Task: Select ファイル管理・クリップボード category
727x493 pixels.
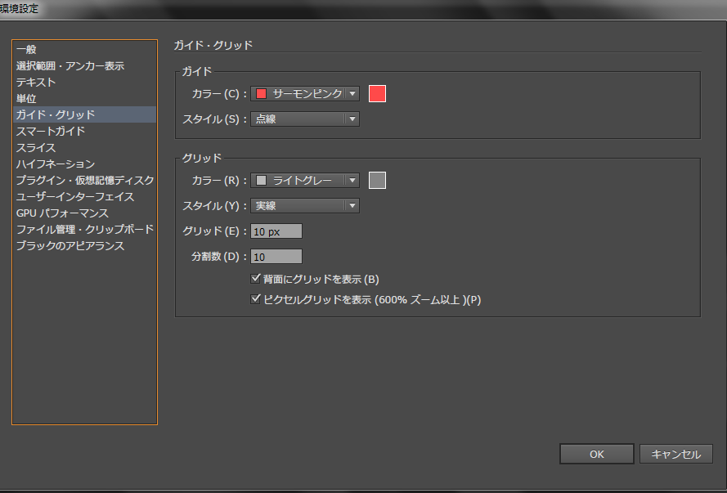Action: pyautogui.click(x=84, y=229)
